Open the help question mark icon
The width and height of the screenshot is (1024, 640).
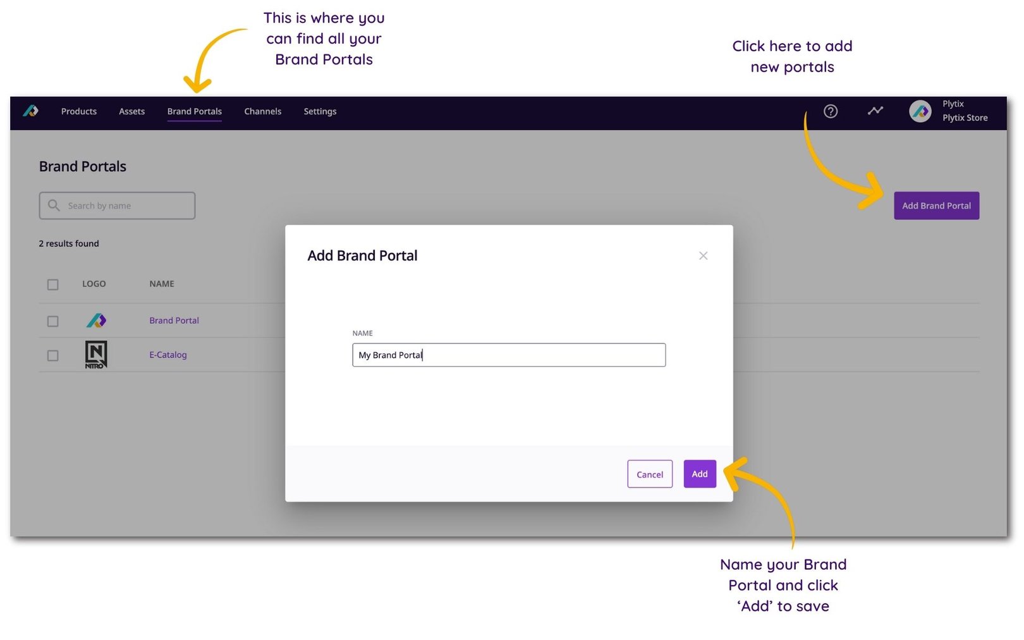tap(830, 111)
